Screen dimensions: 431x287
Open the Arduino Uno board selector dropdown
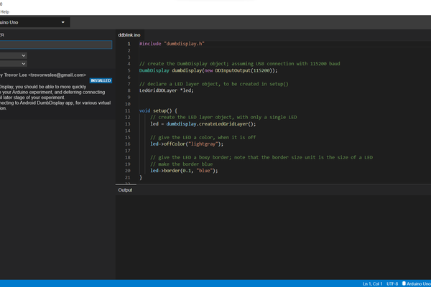click(34, 22)
